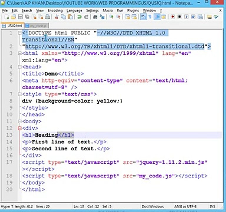Stop macro recording with the black square icon
Viewport: 226px width, 212px height.
coord(180,17)
